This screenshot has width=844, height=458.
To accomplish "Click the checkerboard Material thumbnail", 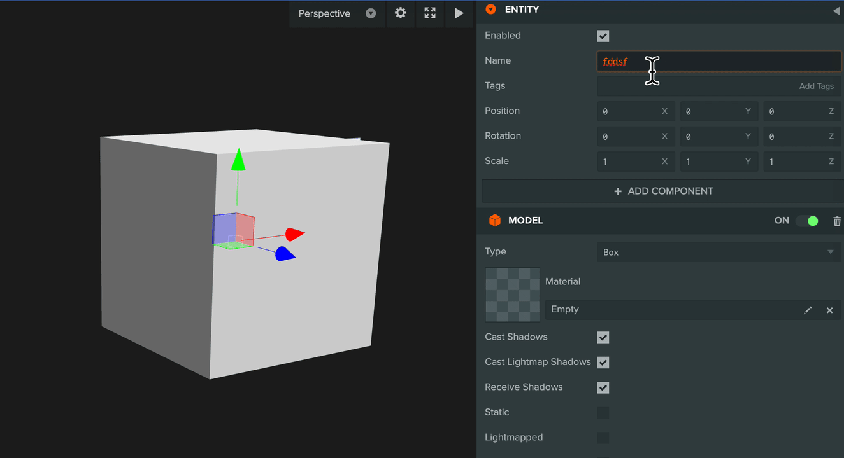I will (x=512, y=294).
